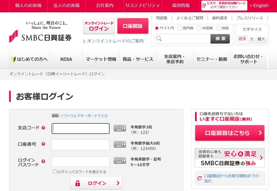Open the セミナー・動画 menu
The width and height of the screenshot is (277, 191).
click(x=212, y=59)
